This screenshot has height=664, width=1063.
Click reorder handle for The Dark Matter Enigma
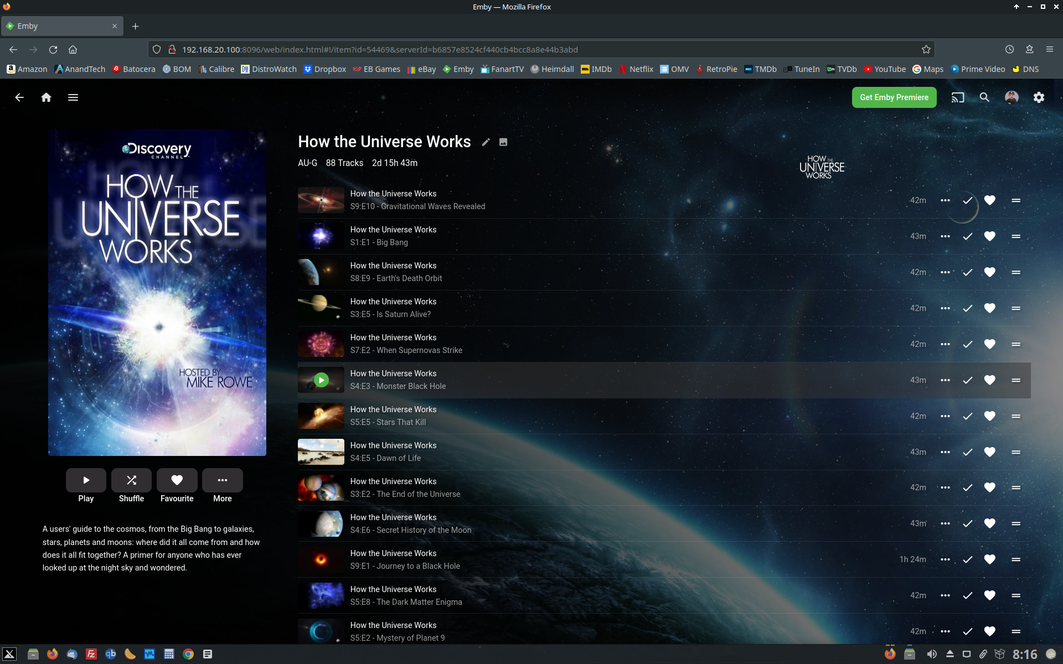1016,595
